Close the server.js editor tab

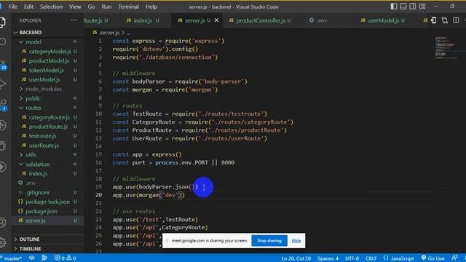pyautogui.click(x=216, y=20)
